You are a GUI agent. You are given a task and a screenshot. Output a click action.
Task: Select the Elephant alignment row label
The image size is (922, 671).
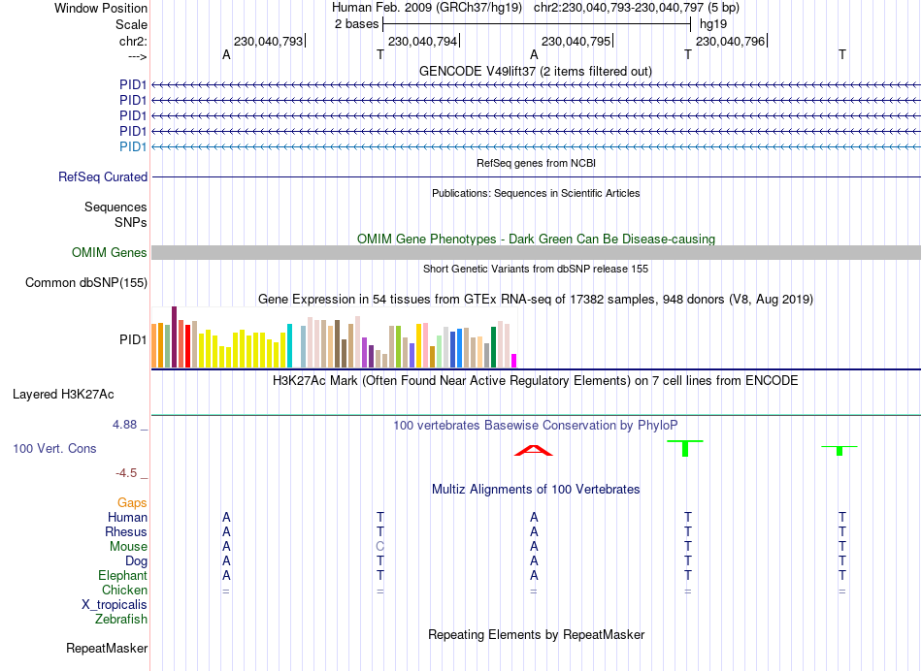click(123, 576)
